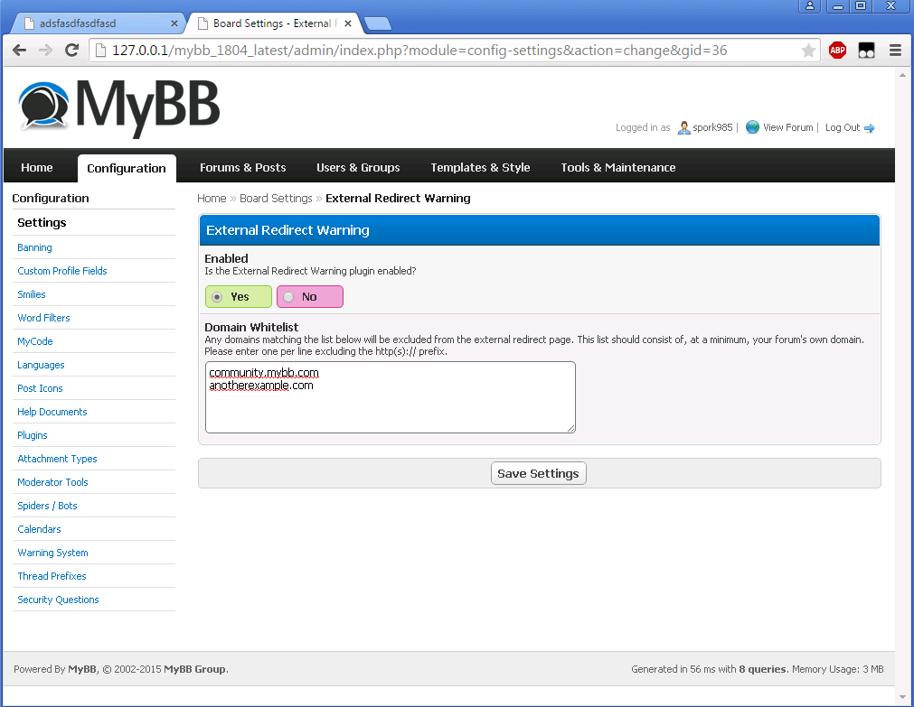The width and height of the screenshot is (914, 707).
Task: Open Warning System in the sidebar
Action: pos(52,553)
